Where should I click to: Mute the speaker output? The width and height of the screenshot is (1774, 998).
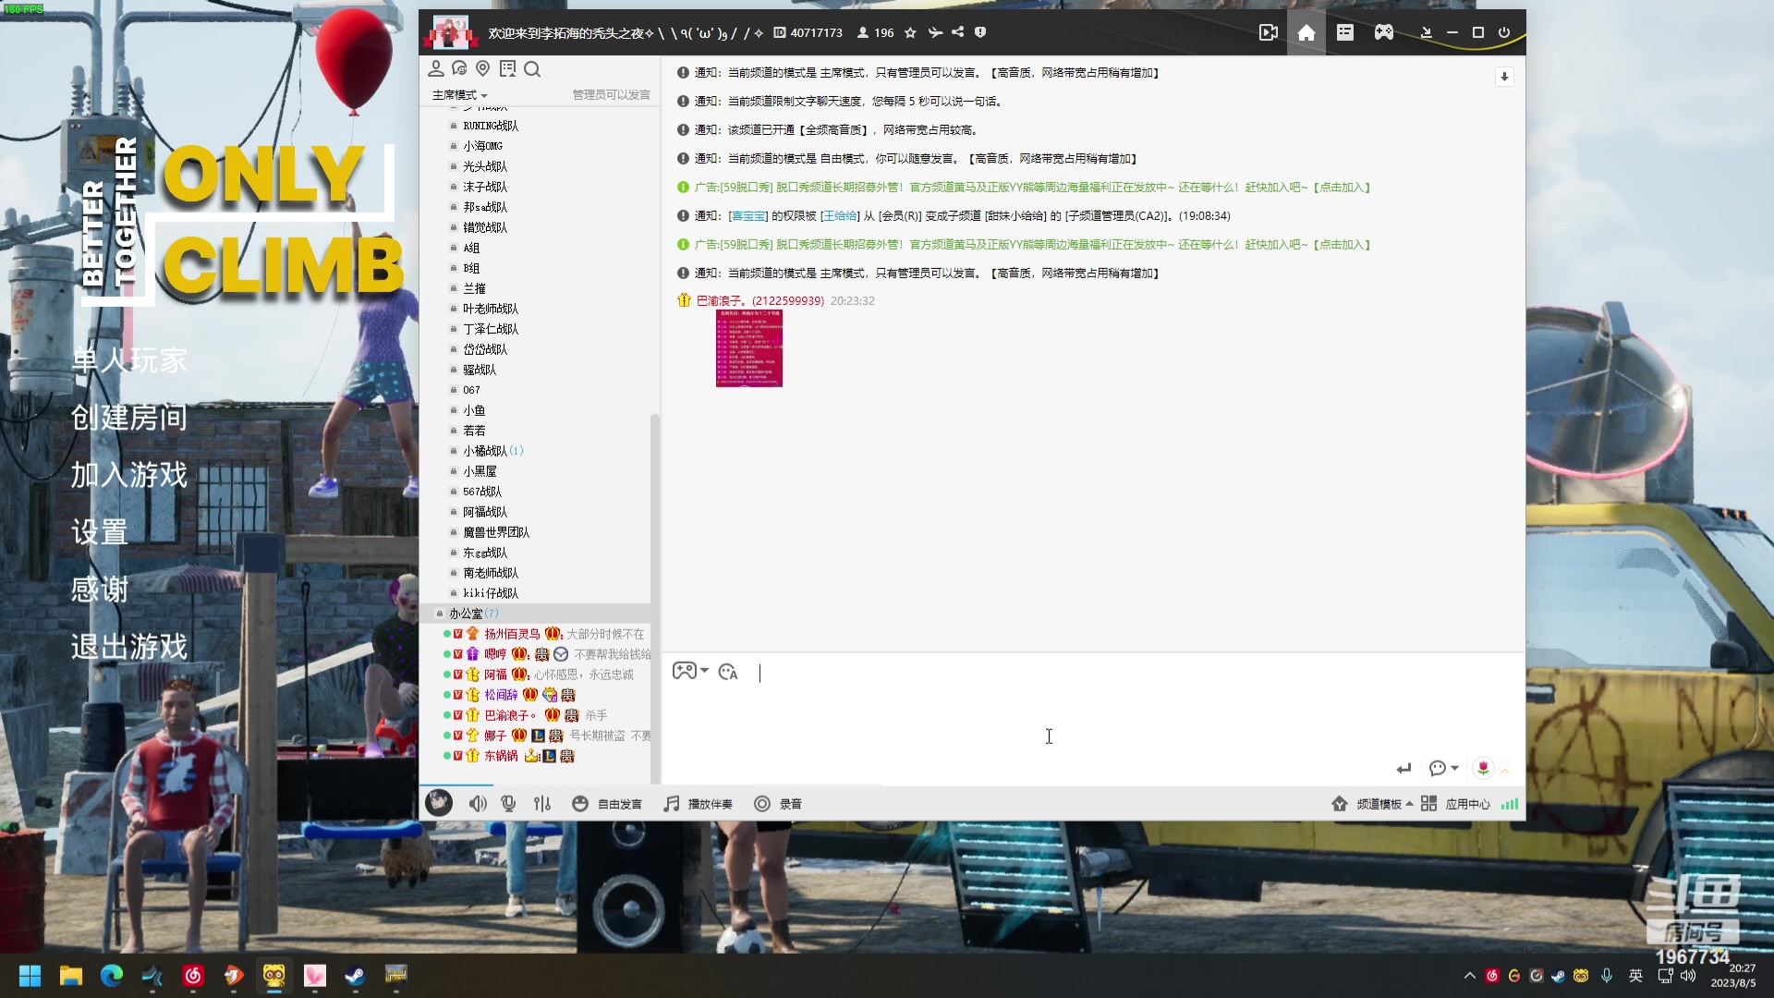tap(478, 804)
